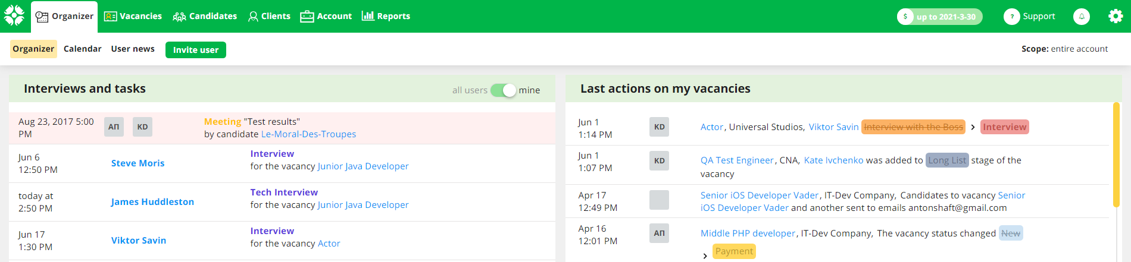This screenshot has width=1131, height=262.
Task: Click the blank avatar on the Apr 17 action
Action: (659, 200)
